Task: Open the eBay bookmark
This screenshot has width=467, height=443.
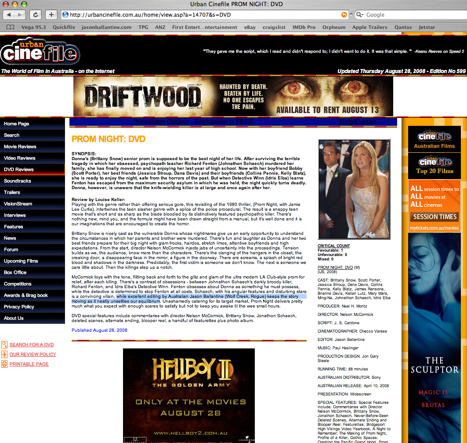Action: 250,27
